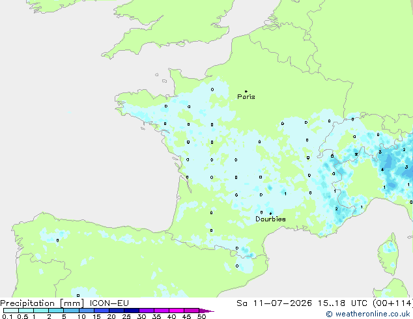Click the purple arrow end of legend
This screenshot has width=413, height=319.
click(206, 311)
